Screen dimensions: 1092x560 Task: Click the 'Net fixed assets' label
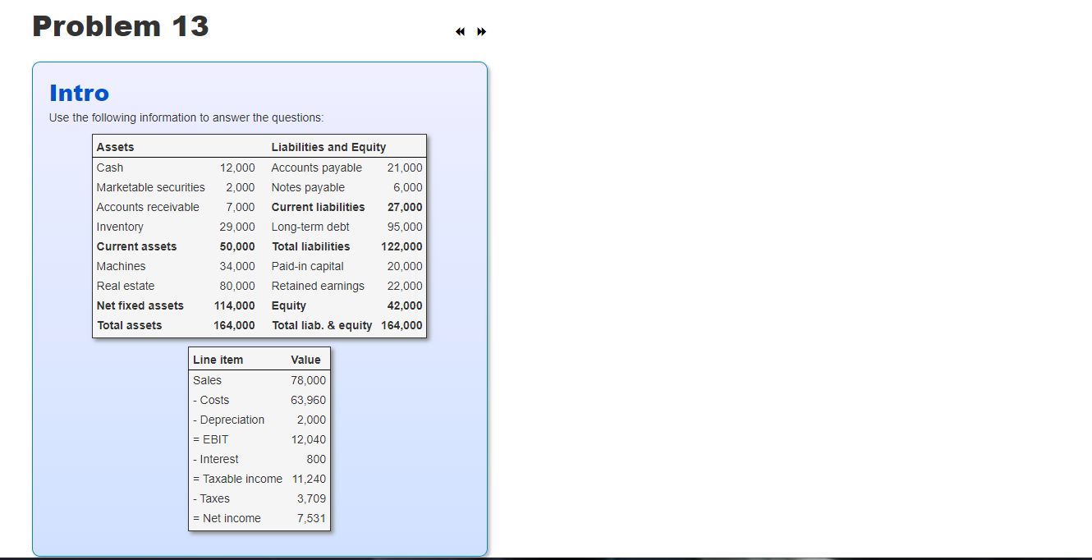[140, 305]
